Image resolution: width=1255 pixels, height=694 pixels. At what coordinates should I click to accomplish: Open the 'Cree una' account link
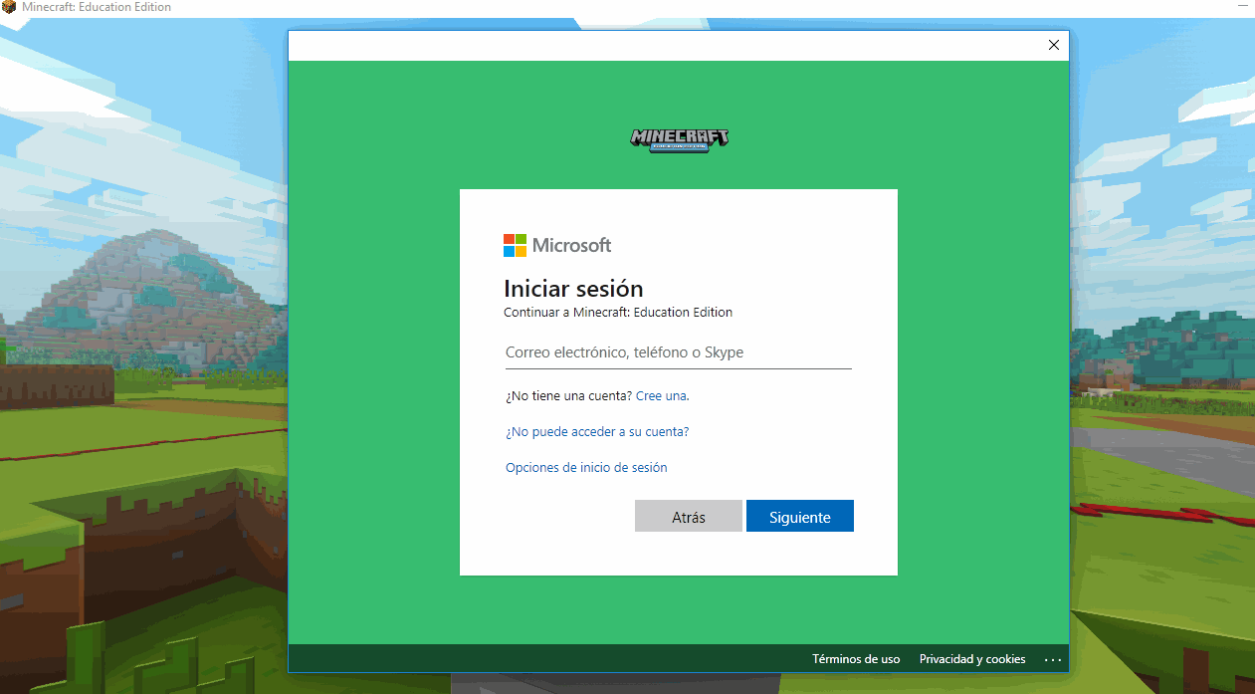[x=661, y=395]
